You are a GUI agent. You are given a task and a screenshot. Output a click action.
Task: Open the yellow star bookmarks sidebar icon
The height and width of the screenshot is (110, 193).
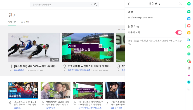point(189,33)
